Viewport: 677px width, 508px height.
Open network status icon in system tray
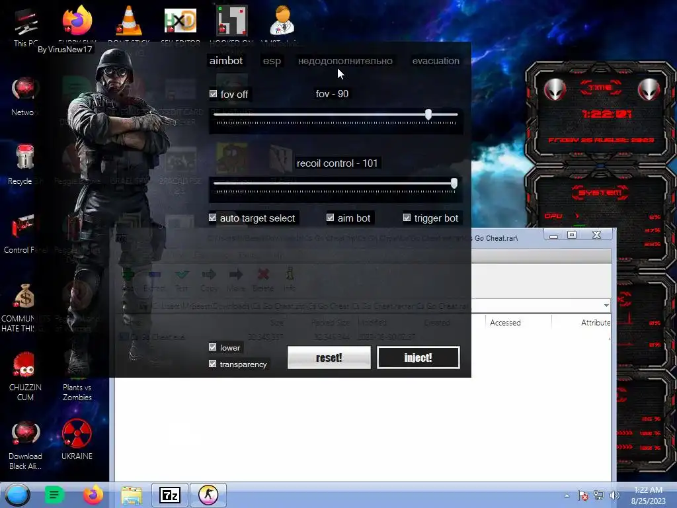point(599,495)
